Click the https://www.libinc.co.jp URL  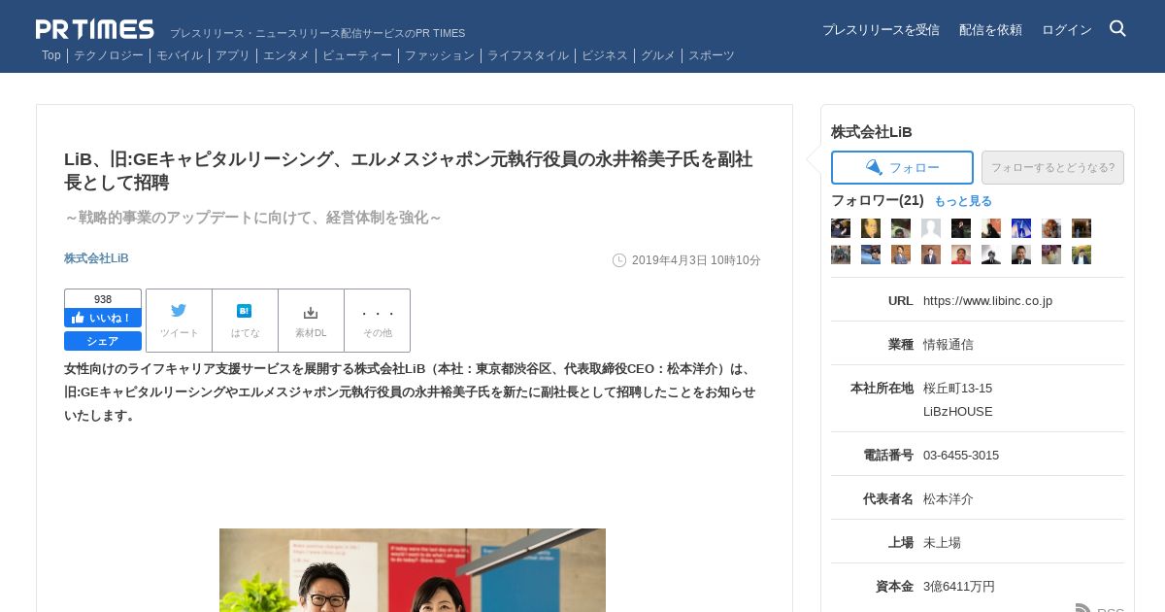(x=987, y=301)
